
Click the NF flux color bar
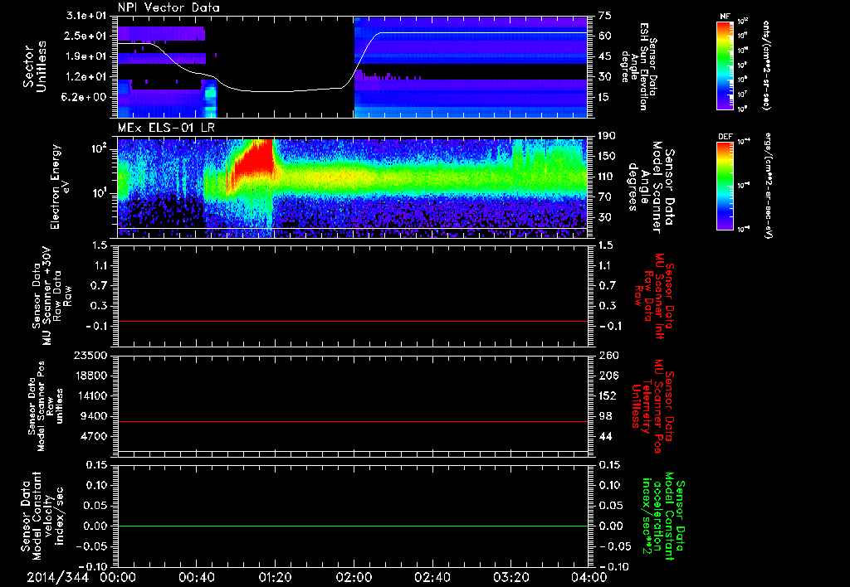coord(725,65)
